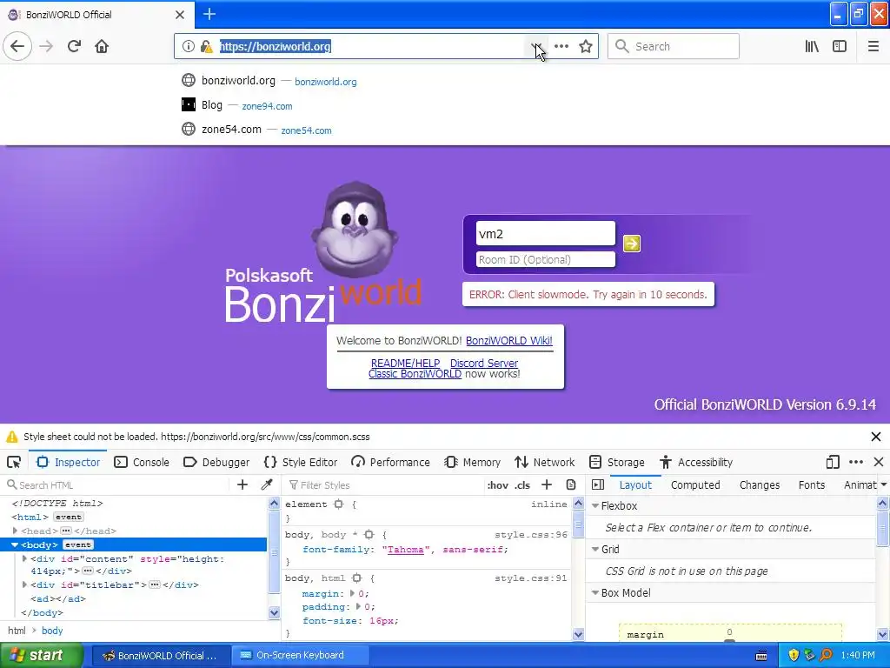
Task: Add a new CSS rule
Action: [547, 484]
